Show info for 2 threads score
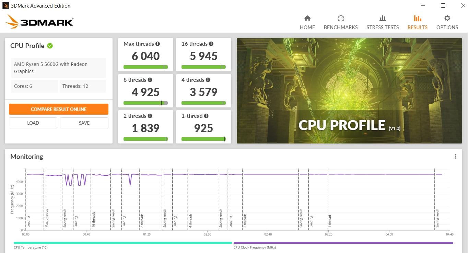This screenshot has width=468, height=253. pos(150,116)
